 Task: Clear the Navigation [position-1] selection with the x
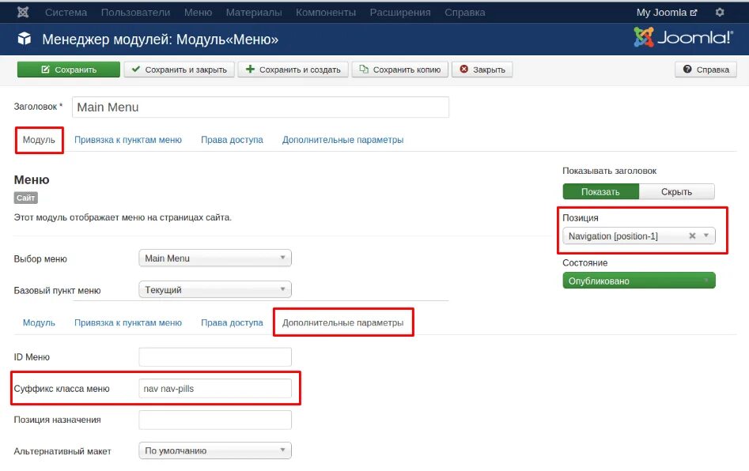pos(691,235)
